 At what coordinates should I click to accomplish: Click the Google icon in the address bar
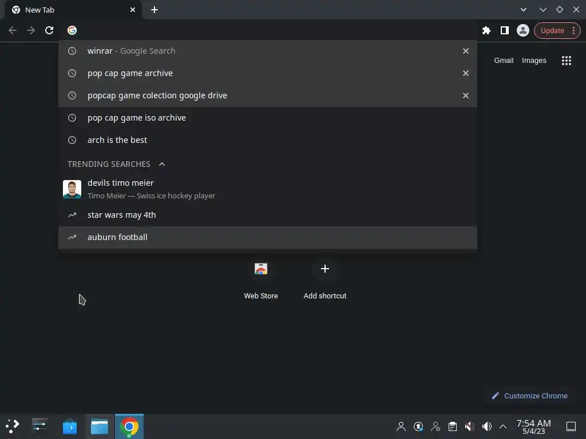click(72, 30)
